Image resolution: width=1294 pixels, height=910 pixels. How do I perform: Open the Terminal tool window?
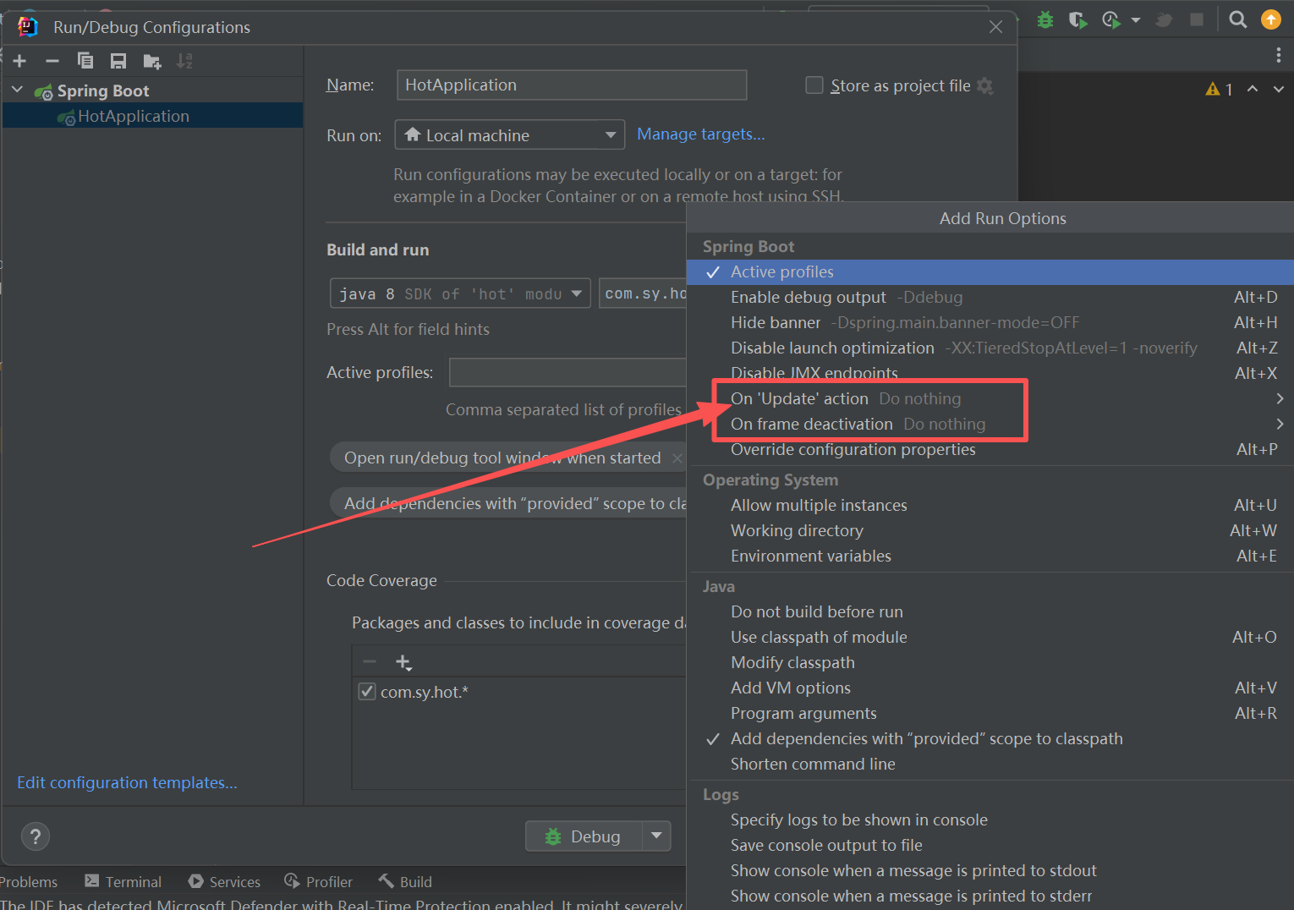point(123,881)
